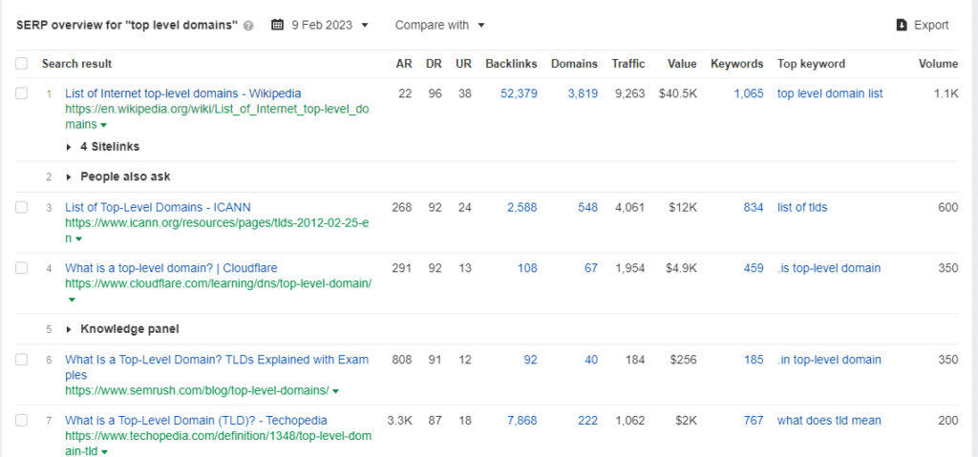Viewport: 978px width, 457px height.
Task: Open Semrush's 185 keywords
Action: 754,360
